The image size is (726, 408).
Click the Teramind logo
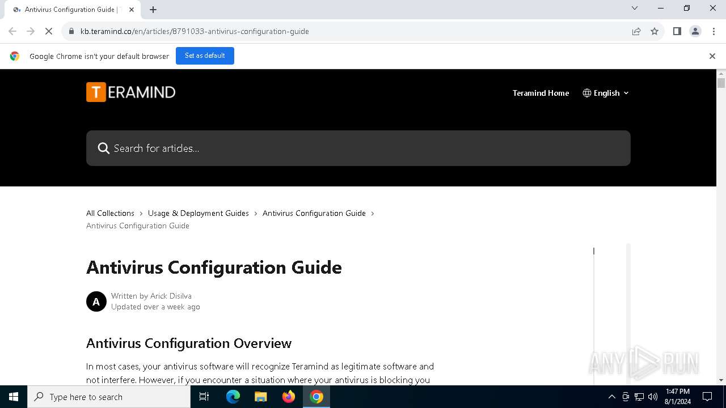click(x=130, y=92)
